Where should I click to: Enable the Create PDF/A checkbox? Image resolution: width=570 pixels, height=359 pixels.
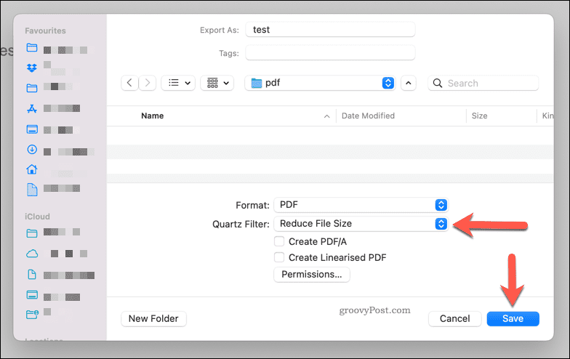[278, 241]
